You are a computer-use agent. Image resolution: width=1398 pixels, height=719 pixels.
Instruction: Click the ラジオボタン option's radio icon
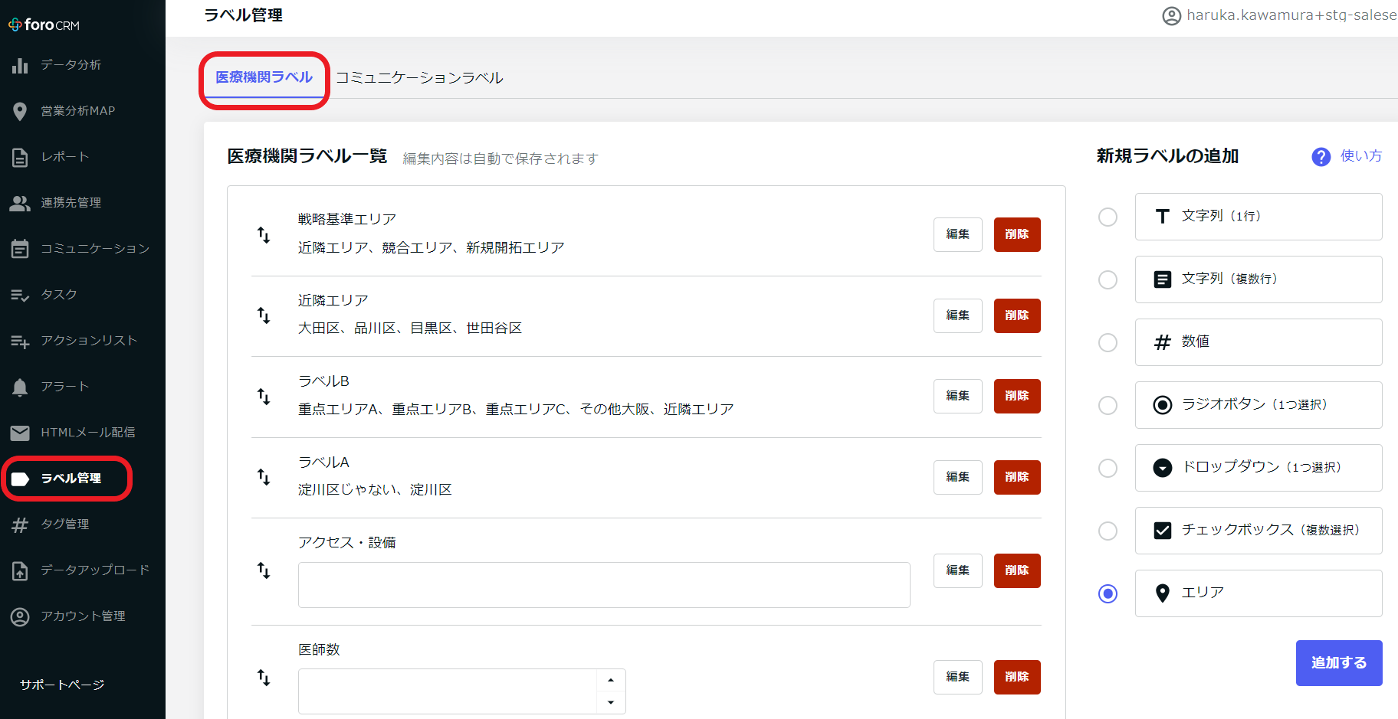[x=1163, y=405]
